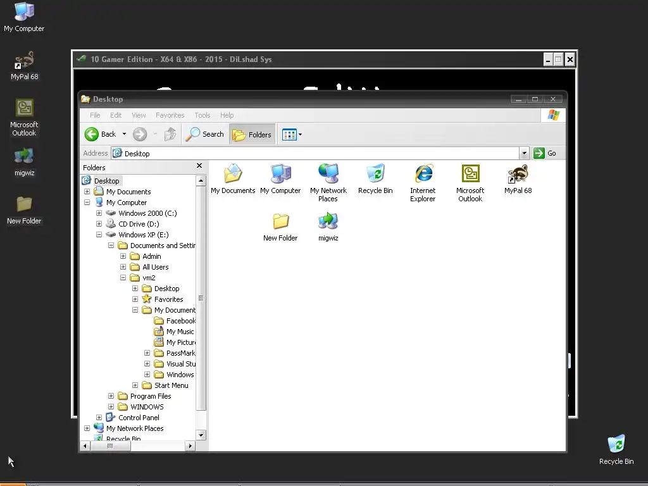The image size is (648, 486).
Task: Click the Up folder toolbar button
Action: point(170,134)
